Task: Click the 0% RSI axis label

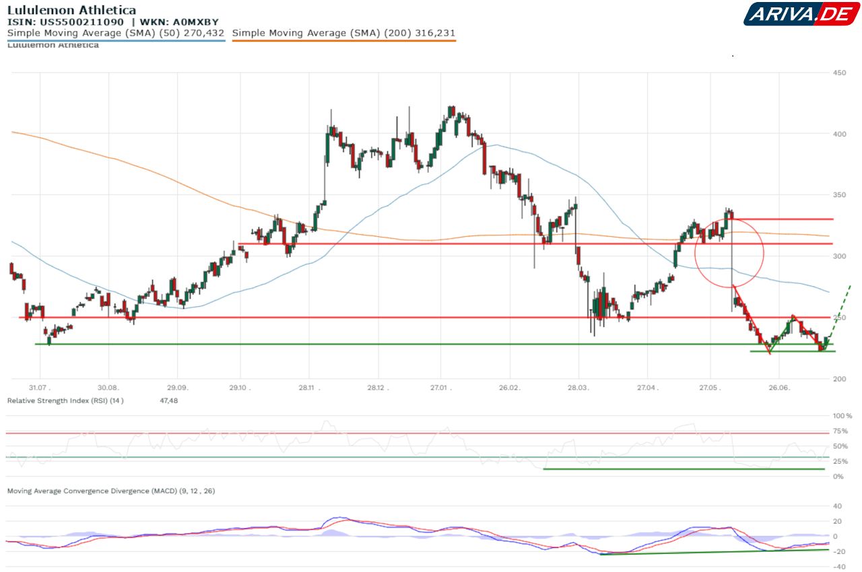Action: pos(838,476)
